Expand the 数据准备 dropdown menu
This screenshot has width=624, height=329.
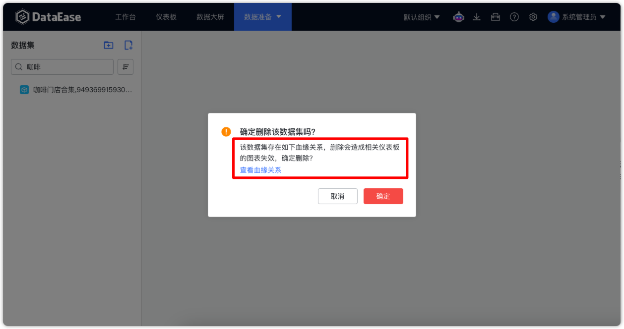point(263,16)
